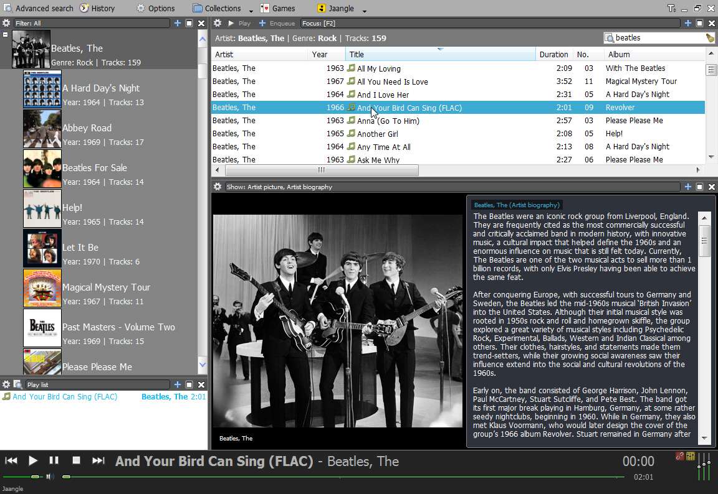This screenshot has height=494, width=718.
Task: Adjust the volume slider handle
Action: point(36,477)
